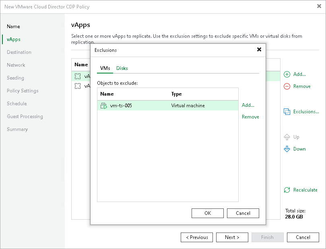
Task: Click the Finish button
Action: point(267,237)
